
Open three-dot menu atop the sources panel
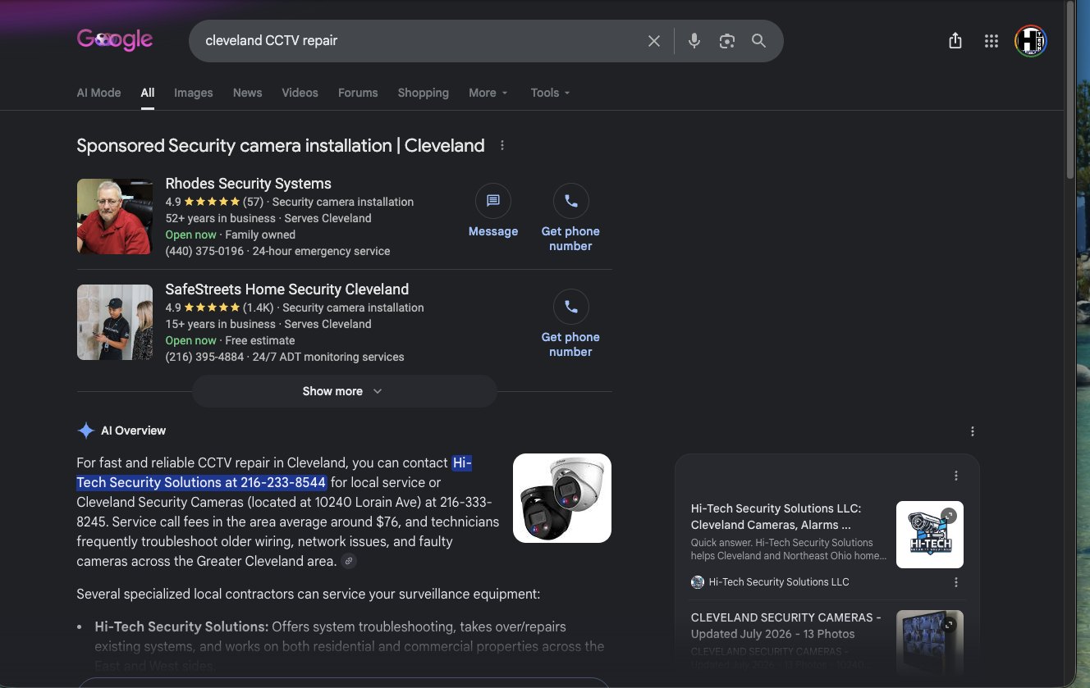(x=956, y=476)
